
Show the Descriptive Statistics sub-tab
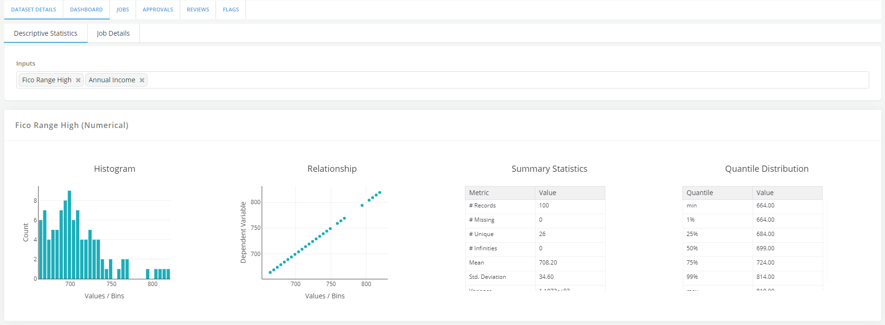[46, 33]
